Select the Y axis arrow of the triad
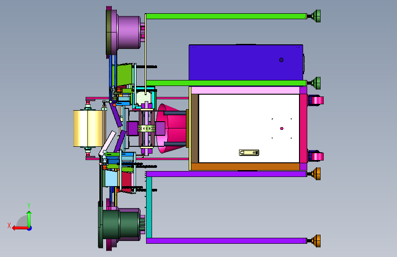This screenshot has height=257, width=397. [29, 219]
